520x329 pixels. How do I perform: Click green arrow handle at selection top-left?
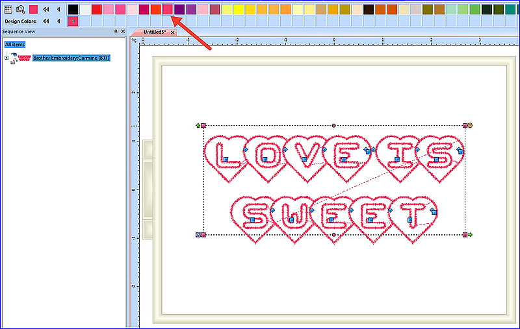198,125
